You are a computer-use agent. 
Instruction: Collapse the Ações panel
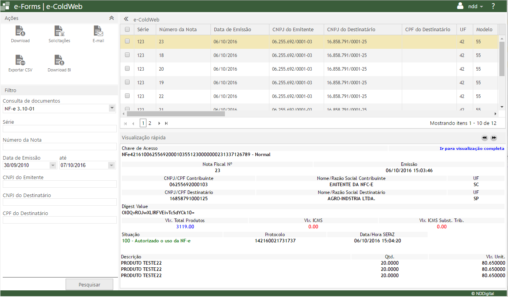point(111,18)
